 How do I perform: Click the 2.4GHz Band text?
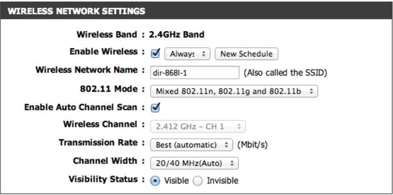[x=177, y=34]
